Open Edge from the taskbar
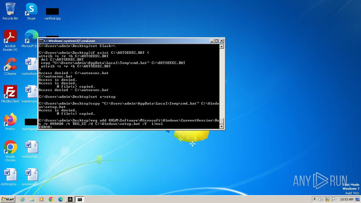This screenshot has width=361, height=203. coord(61,199)
